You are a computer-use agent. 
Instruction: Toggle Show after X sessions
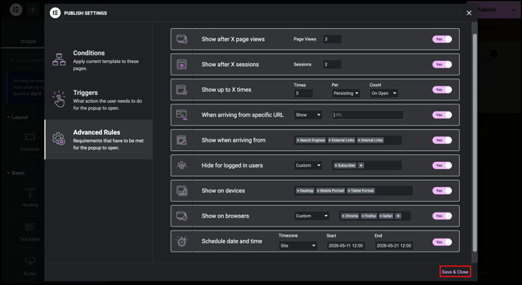point(442,65)
